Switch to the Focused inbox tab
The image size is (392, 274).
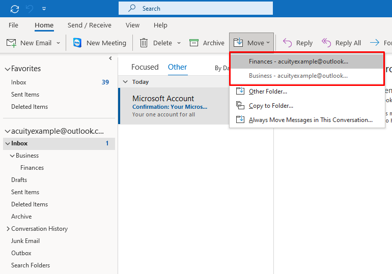pyautogui.click(x=145, y=67)
